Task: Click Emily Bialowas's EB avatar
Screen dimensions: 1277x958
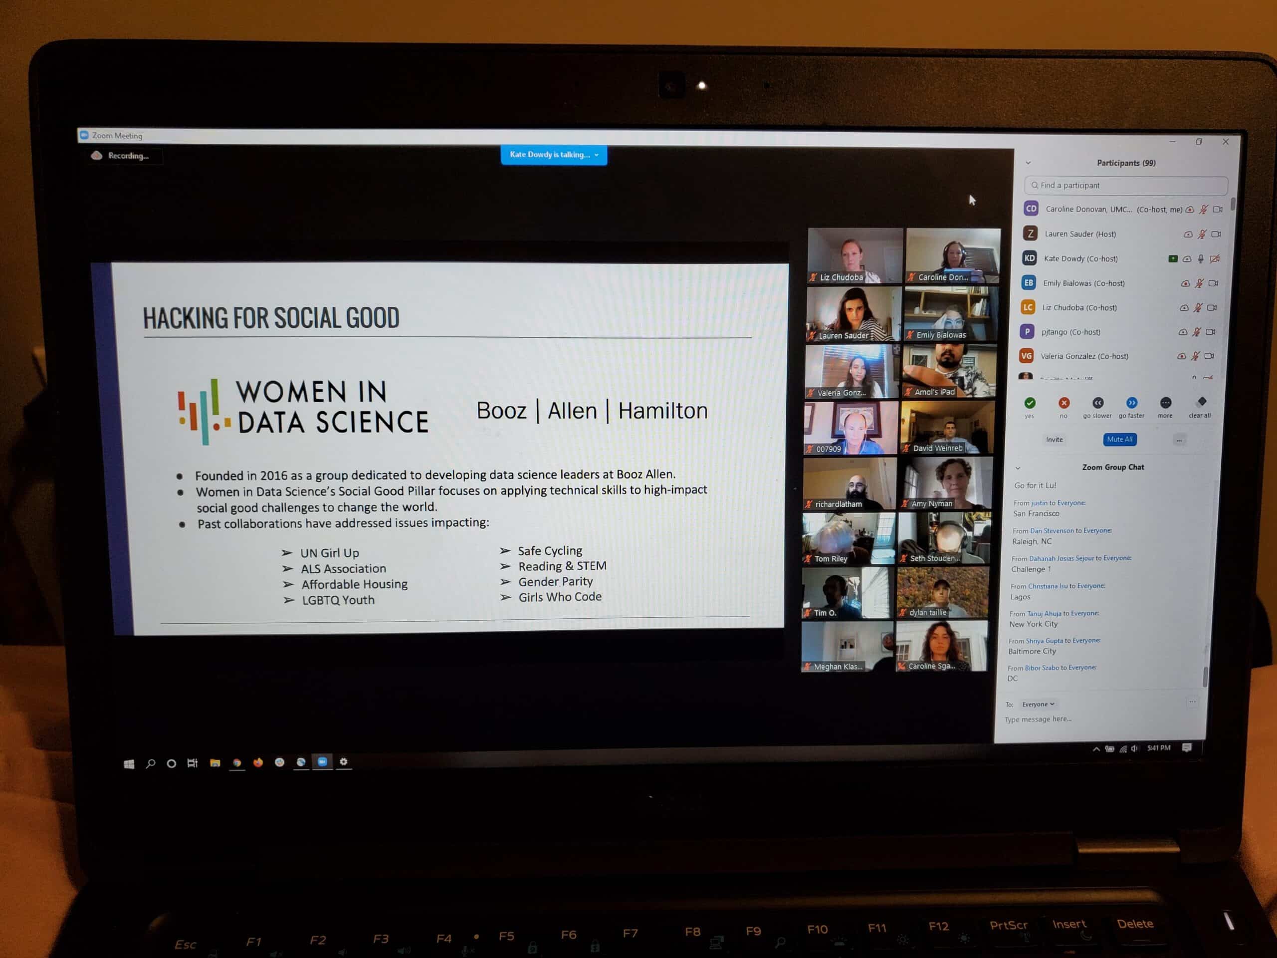Action: [x=1029, y=282]
